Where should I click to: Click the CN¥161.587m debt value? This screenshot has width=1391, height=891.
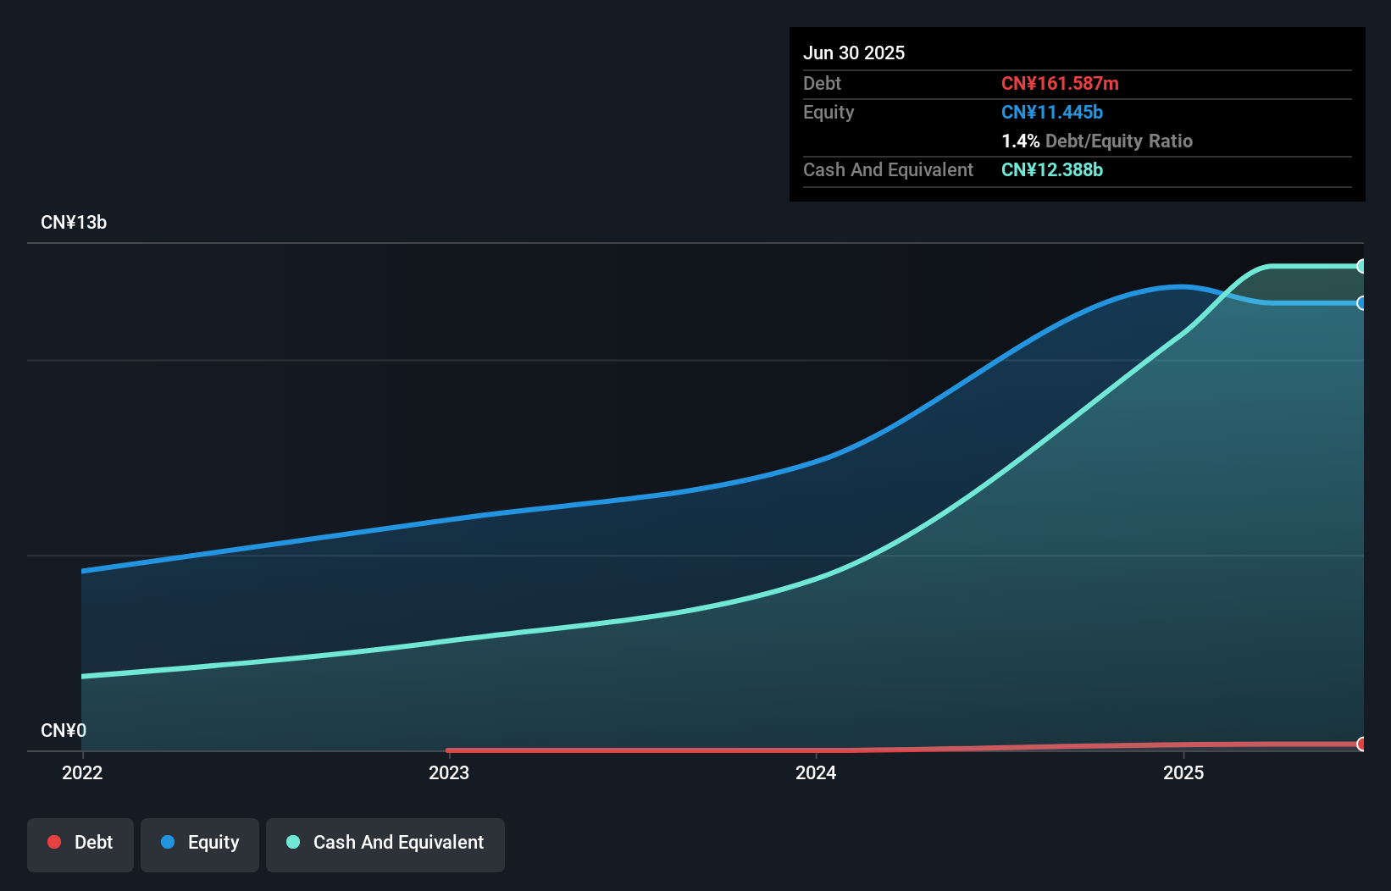coord(1061,83)
